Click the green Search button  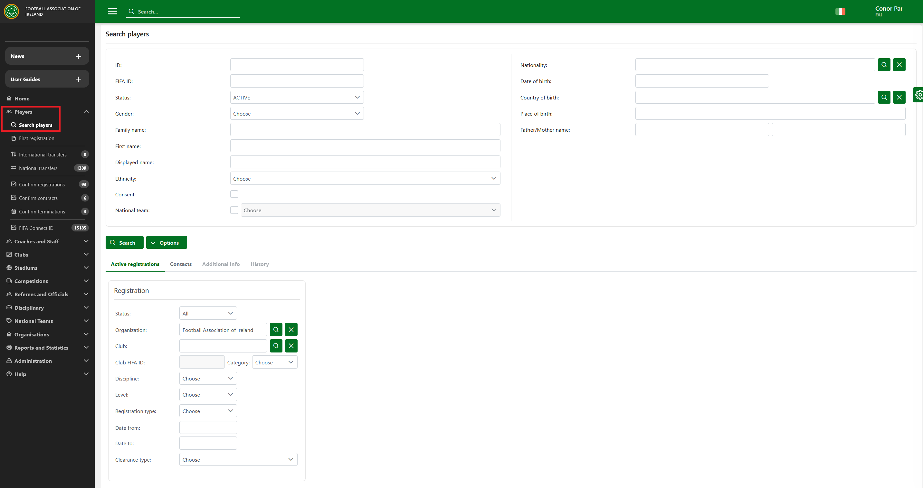pyautogui.click(x=124, y=242)
